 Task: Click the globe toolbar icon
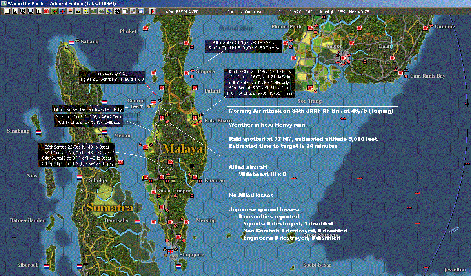[109, 12]
